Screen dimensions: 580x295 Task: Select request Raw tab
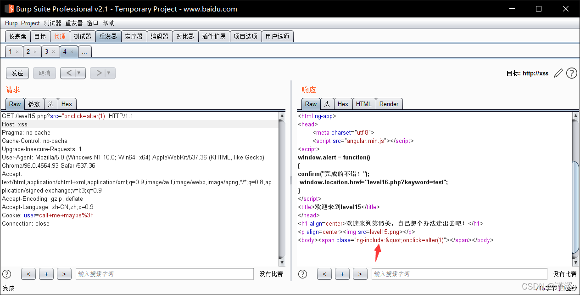click(x=15, y=104)
